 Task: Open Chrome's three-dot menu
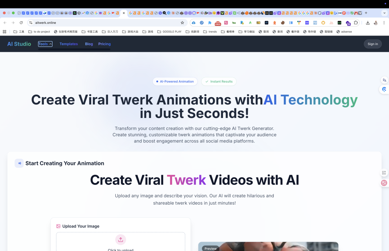[x=384, y=23]
